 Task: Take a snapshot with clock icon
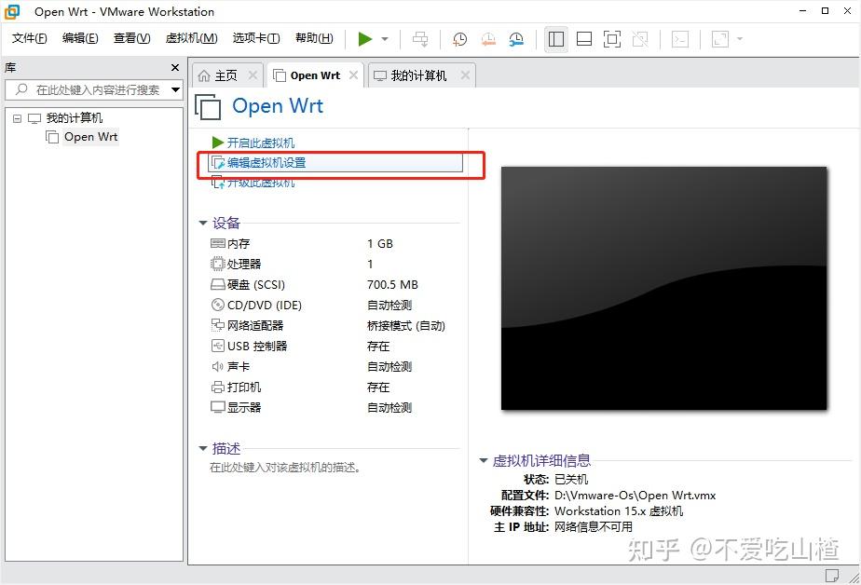click(x=459, y=39)
